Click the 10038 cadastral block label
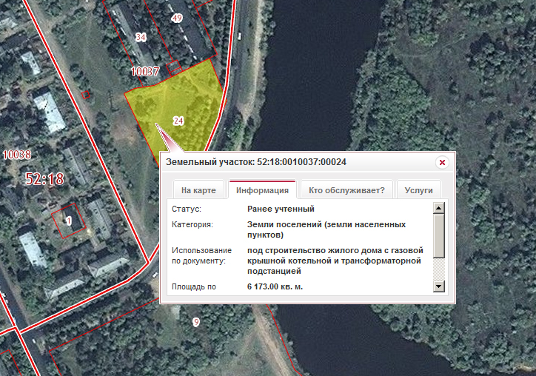This screenshot has width=536, height=376. click(17, 155)
